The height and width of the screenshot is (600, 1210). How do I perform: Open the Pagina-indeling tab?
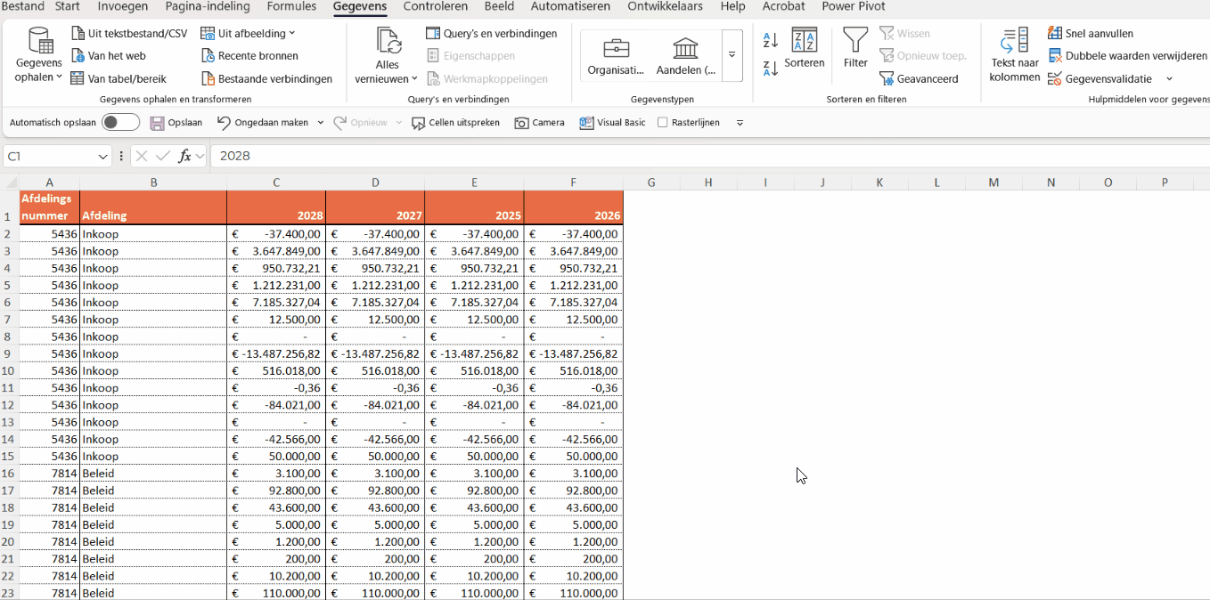[208, 7]
